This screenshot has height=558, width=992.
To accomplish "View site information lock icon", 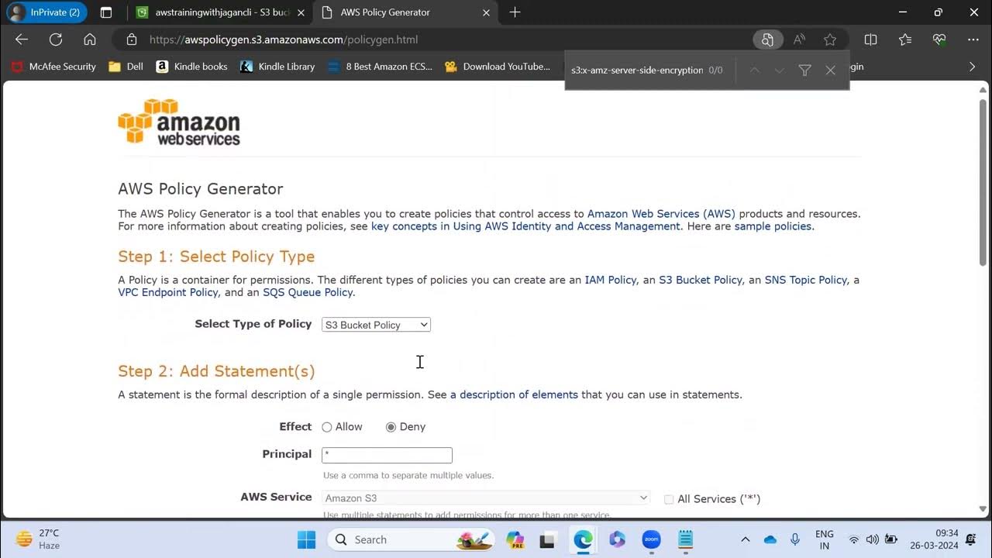I will [132, 40].
